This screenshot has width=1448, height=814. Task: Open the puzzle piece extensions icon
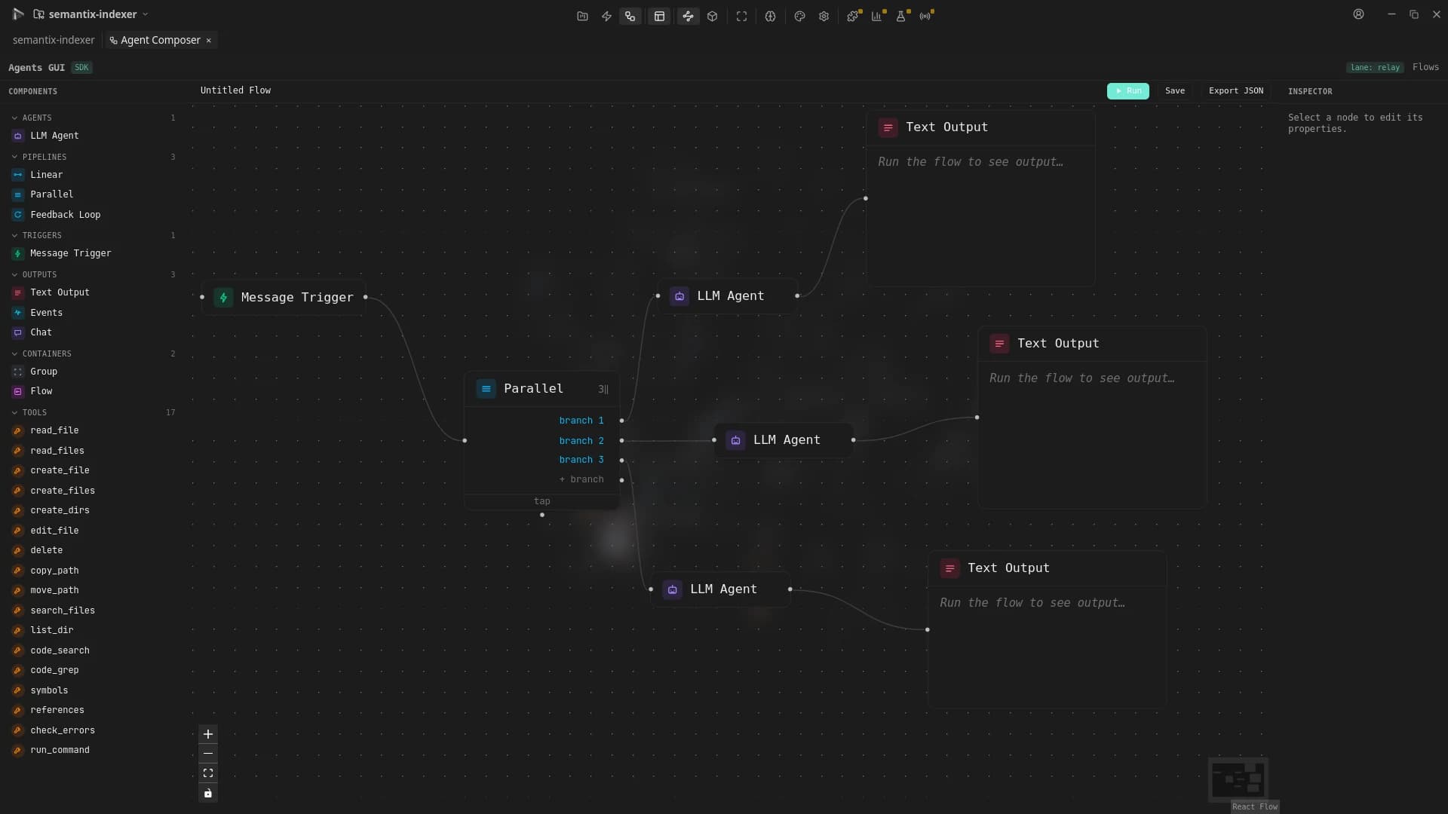coord(853,16)
